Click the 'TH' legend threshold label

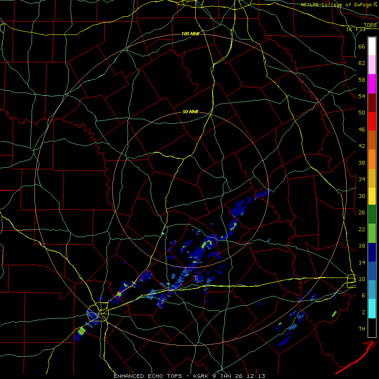click(x=362, y=329)
